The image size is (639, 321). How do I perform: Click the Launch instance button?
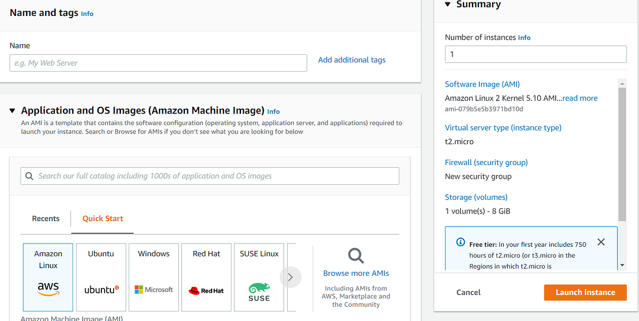coord(585,292)
